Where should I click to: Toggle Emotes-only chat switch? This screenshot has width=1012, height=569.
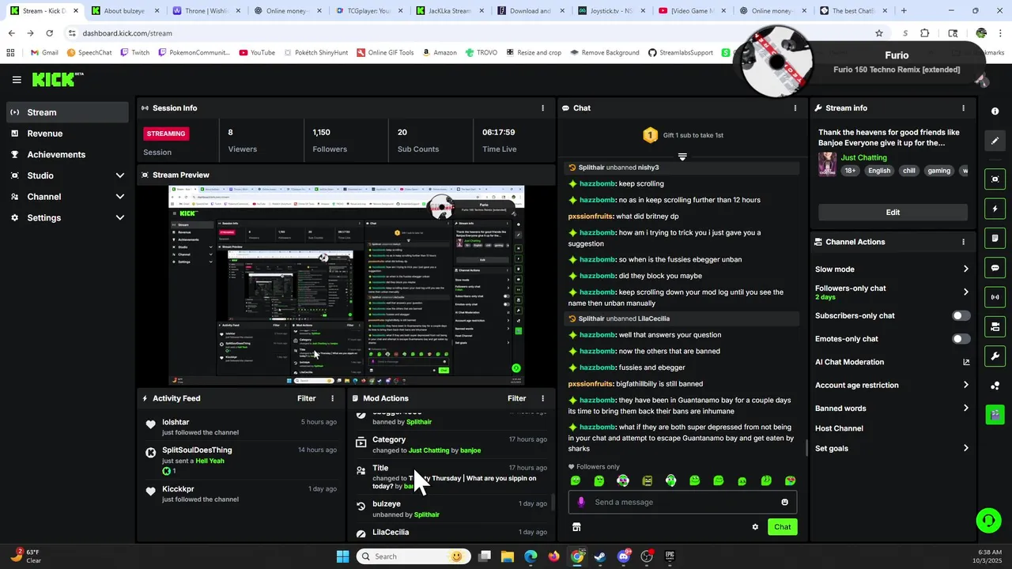point(961,339)
